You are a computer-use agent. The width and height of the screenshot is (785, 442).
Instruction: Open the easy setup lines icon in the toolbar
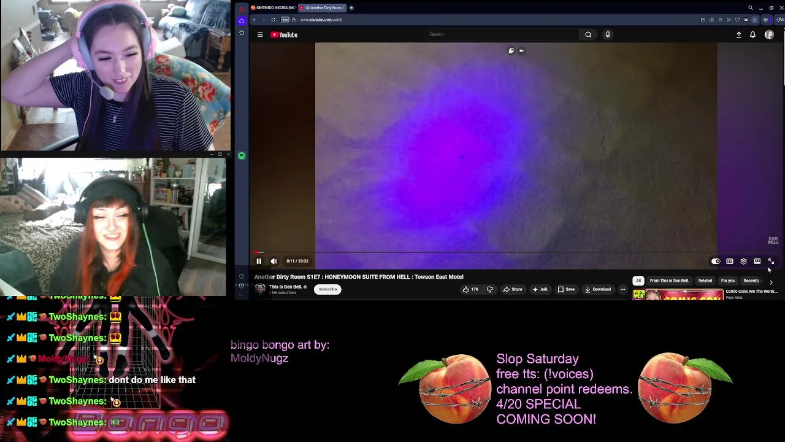tap(746, 20)
